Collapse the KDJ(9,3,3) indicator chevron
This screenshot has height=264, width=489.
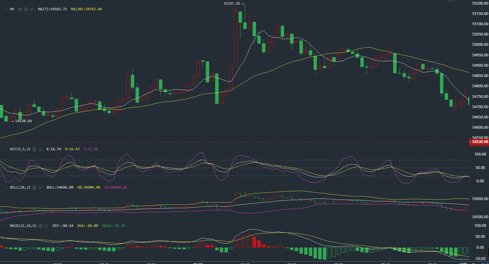pyautogui.click(x=6, y=149)
